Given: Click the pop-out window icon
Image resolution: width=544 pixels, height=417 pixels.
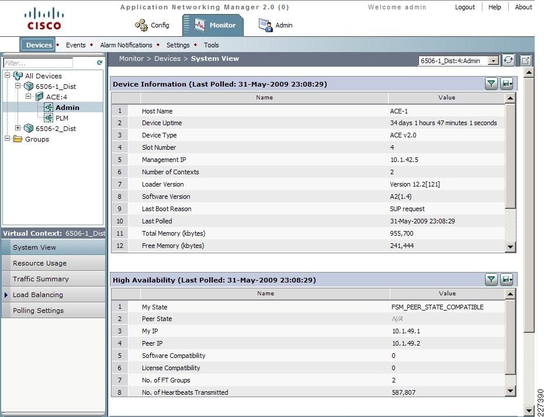Looking at the screenshot, I should point(526,61).
